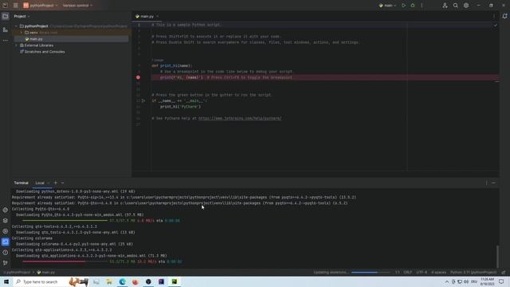Viewport: 510px width, 287px height.
Task: Open the main hamburger menu
Action: click(x=16, y=6)
